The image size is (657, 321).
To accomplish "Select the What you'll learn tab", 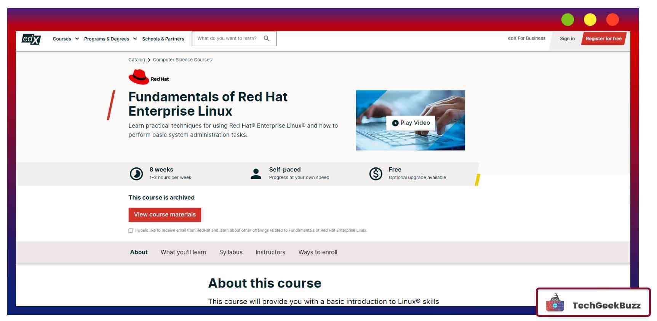I will pyautogui.click(x=183, y=252).
